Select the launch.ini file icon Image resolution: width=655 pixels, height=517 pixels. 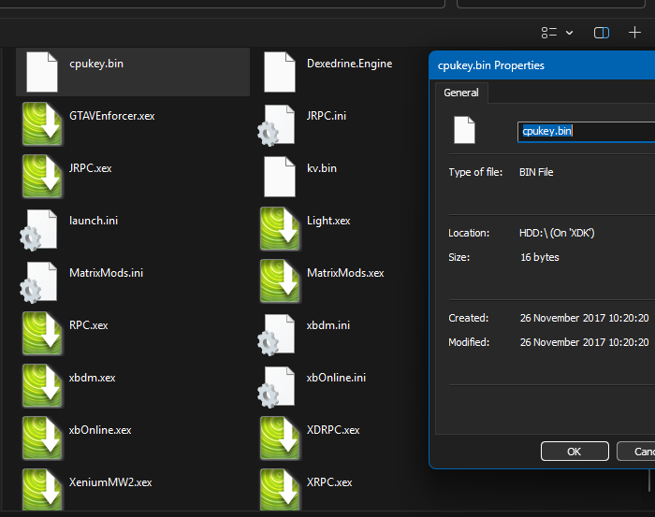coord(38,229)
